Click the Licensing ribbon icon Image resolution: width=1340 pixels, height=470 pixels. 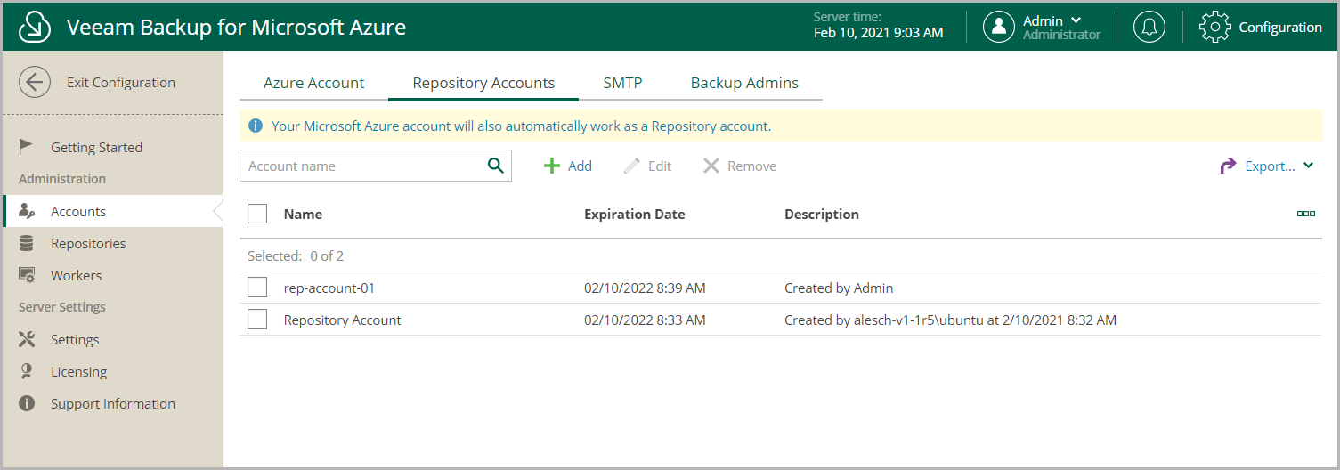[27, 371]
